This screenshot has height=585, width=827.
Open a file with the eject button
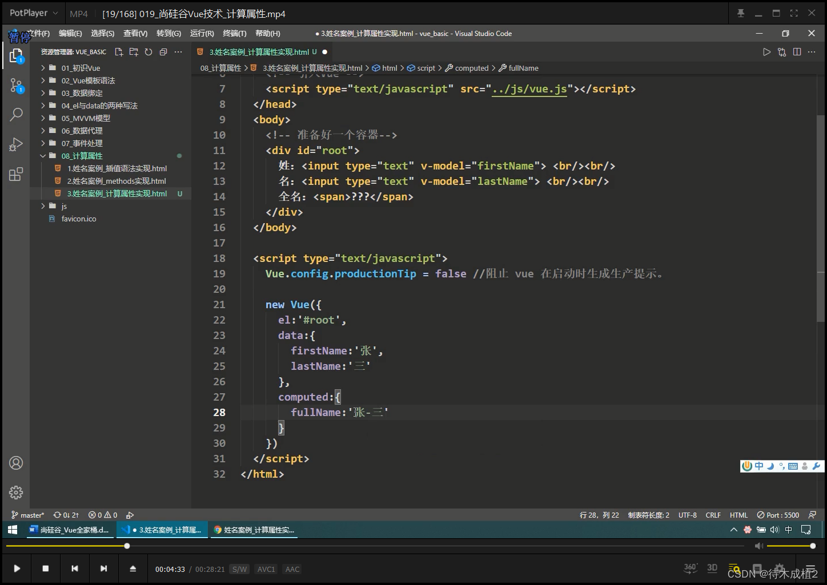point(133,568)
